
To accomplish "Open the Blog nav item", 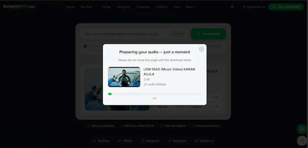I will coord(177,7).
